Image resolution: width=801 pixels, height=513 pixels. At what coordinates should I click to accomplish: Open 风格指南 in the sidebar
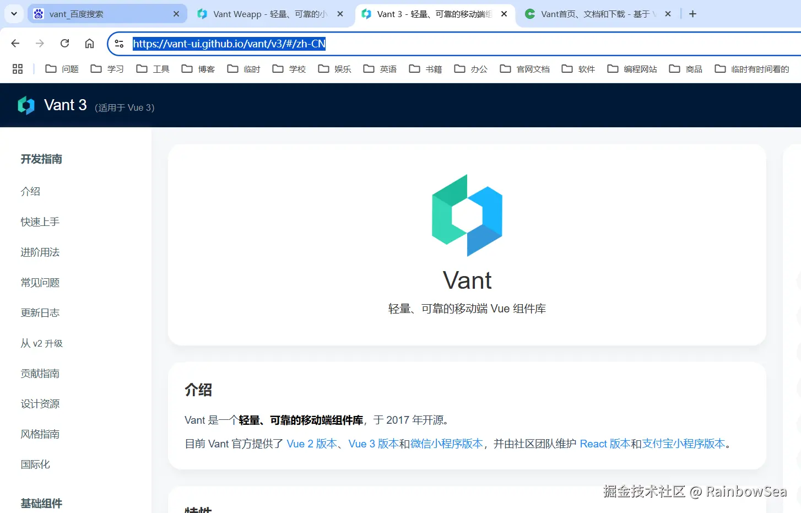[x=40, y=434]
